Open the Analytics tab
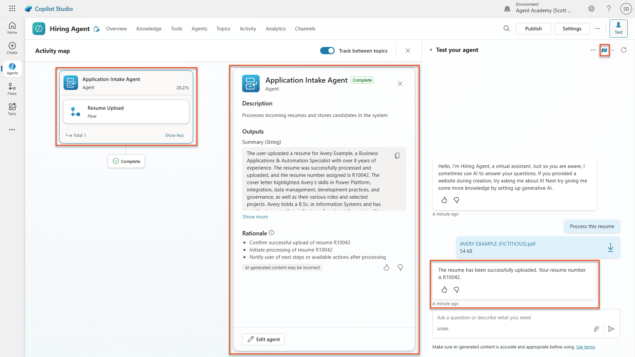635x357 pixels. coord(275,29)
